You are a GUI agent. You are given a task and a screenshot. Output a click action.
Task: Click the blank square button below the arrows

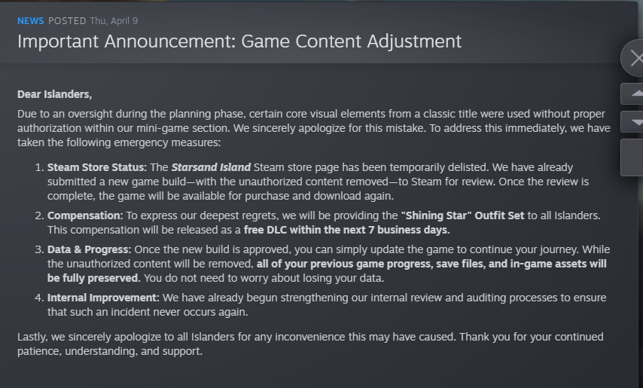click(633, 157)
